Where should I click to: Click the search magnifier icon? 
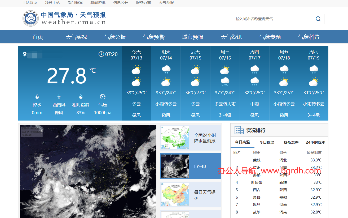click(318, 19)
